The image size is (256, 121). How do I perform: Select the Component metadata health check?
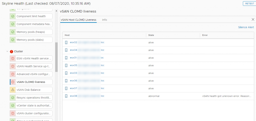click(31, 24)
